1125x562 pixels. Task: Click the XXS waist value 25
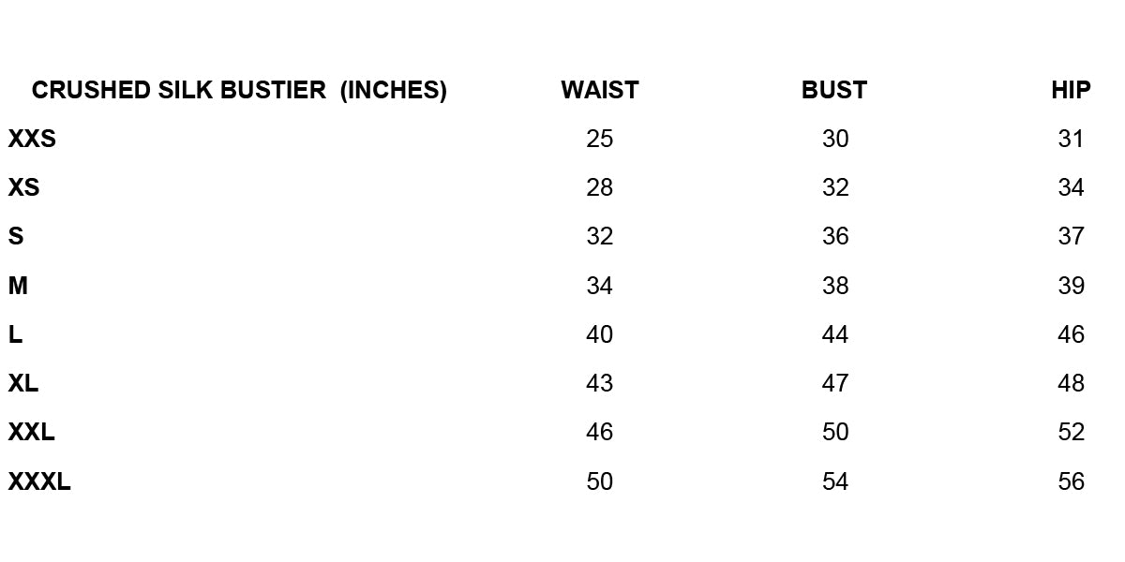[599, 140]
